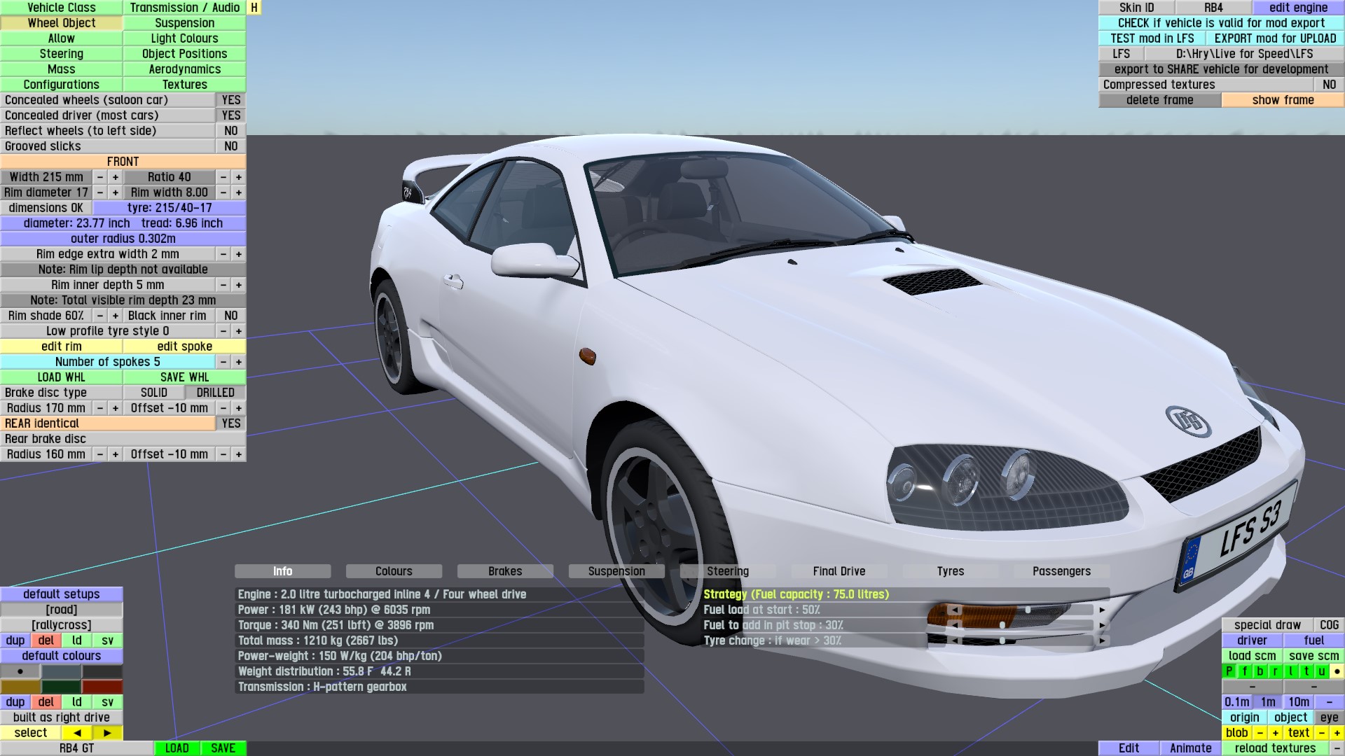Select the dark red default colour swatch
This screenshot has height=756, width=1345.
102,687
